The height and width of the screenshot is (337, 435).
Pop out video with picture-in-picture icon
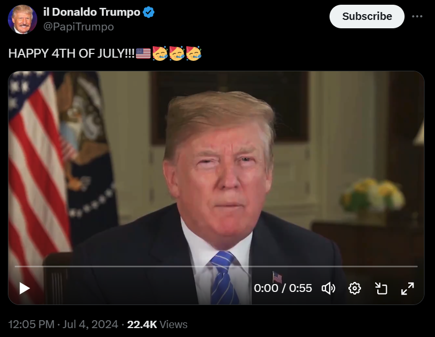pos(381,288)
